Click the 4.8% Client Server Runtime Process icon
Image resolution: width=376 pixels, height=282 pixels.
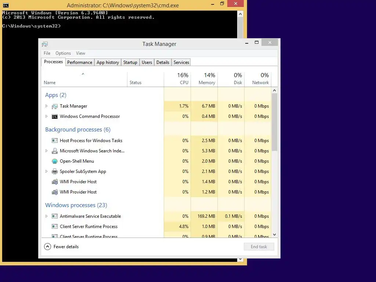point(55,227)
